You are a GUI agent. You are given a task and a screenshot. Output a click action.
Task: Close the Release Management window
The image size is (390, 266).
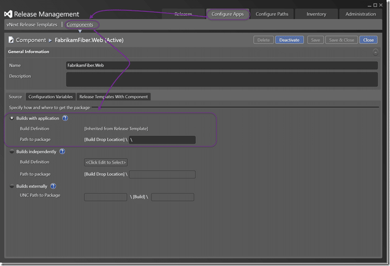(381, 5)
